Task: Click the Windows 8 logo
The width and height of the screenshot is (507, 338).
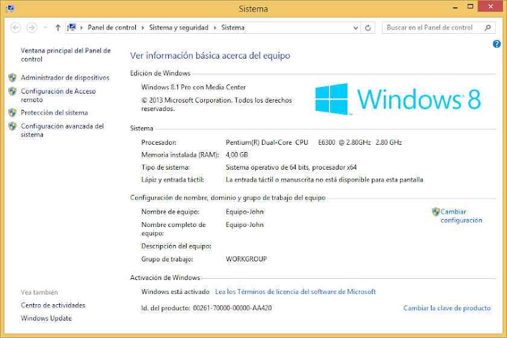Action: [398, 99]
